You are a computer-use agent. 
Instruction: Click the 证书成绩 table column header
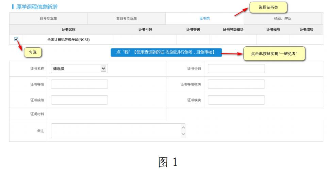click(306, 30)
